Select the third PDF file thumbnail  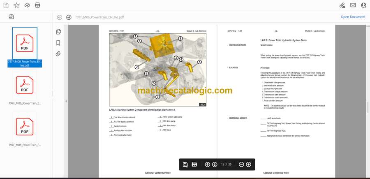[25, 127]
